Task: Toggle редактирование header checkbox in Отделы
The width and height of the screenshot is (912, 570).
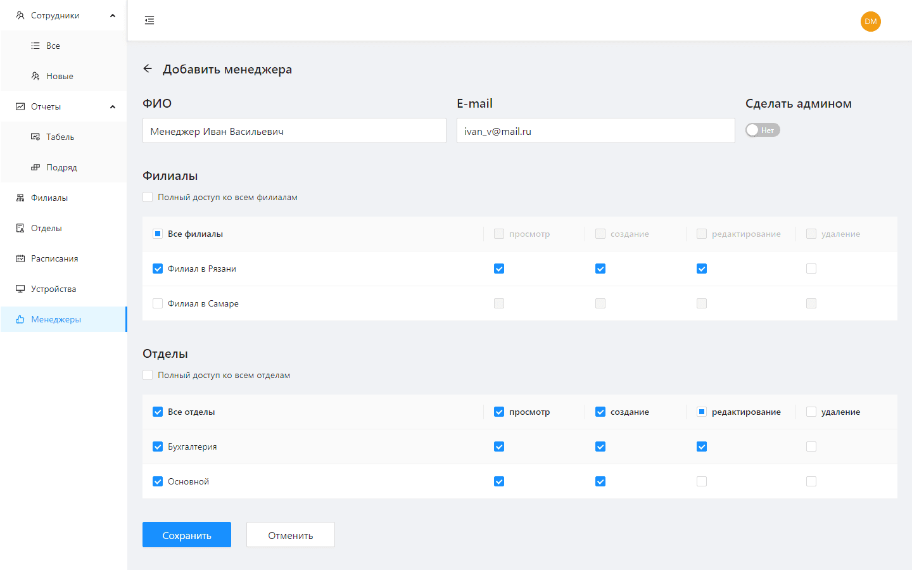Action: coord(702,412)
